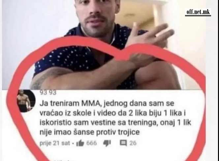Screen dimensions: 219x161
Task: Dislike the comment with the thumbs-down icon
Action: pyautogui.click(x=107, y=143)
